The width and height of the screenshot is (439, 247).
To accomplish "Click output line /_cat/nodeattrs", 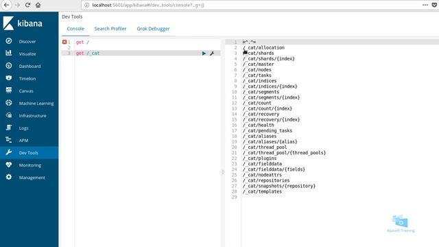I will [262, 175].
